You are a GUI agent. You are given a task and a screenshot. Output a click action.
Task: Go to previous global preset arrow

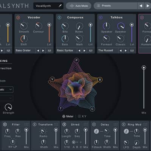141,6
